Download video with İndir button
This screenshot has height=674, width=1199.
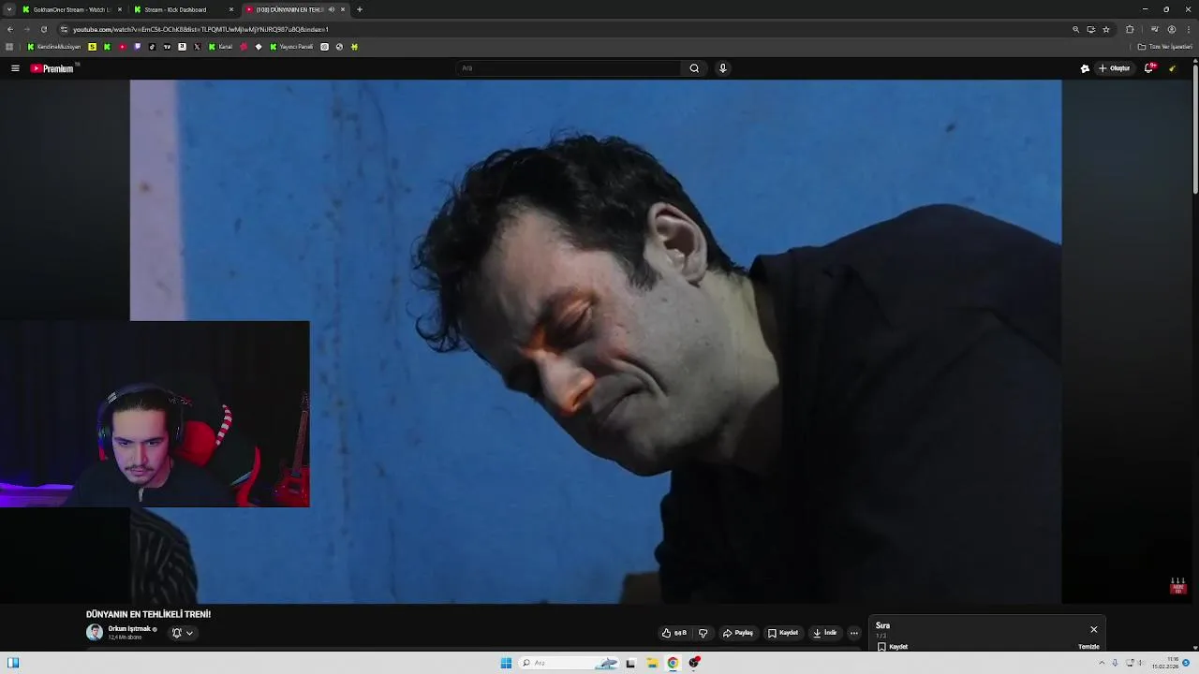(825, 633)
